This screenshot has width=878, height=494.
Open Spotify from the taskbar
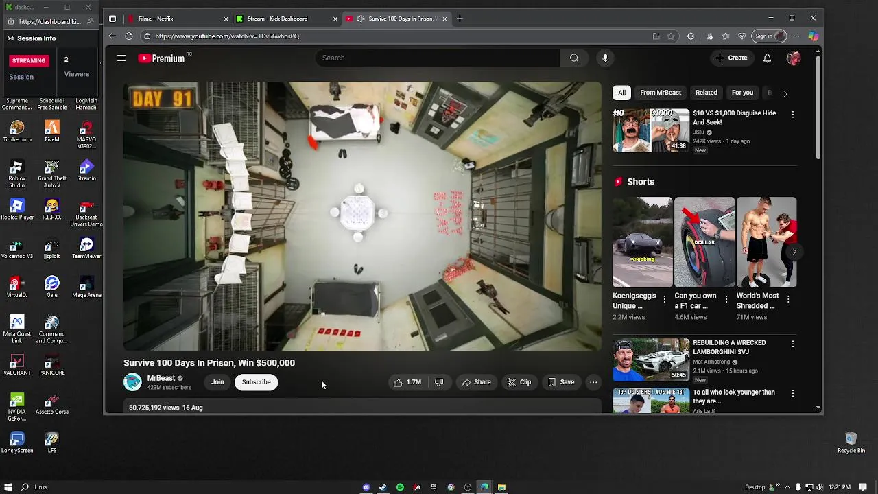(x=400, y=487)
